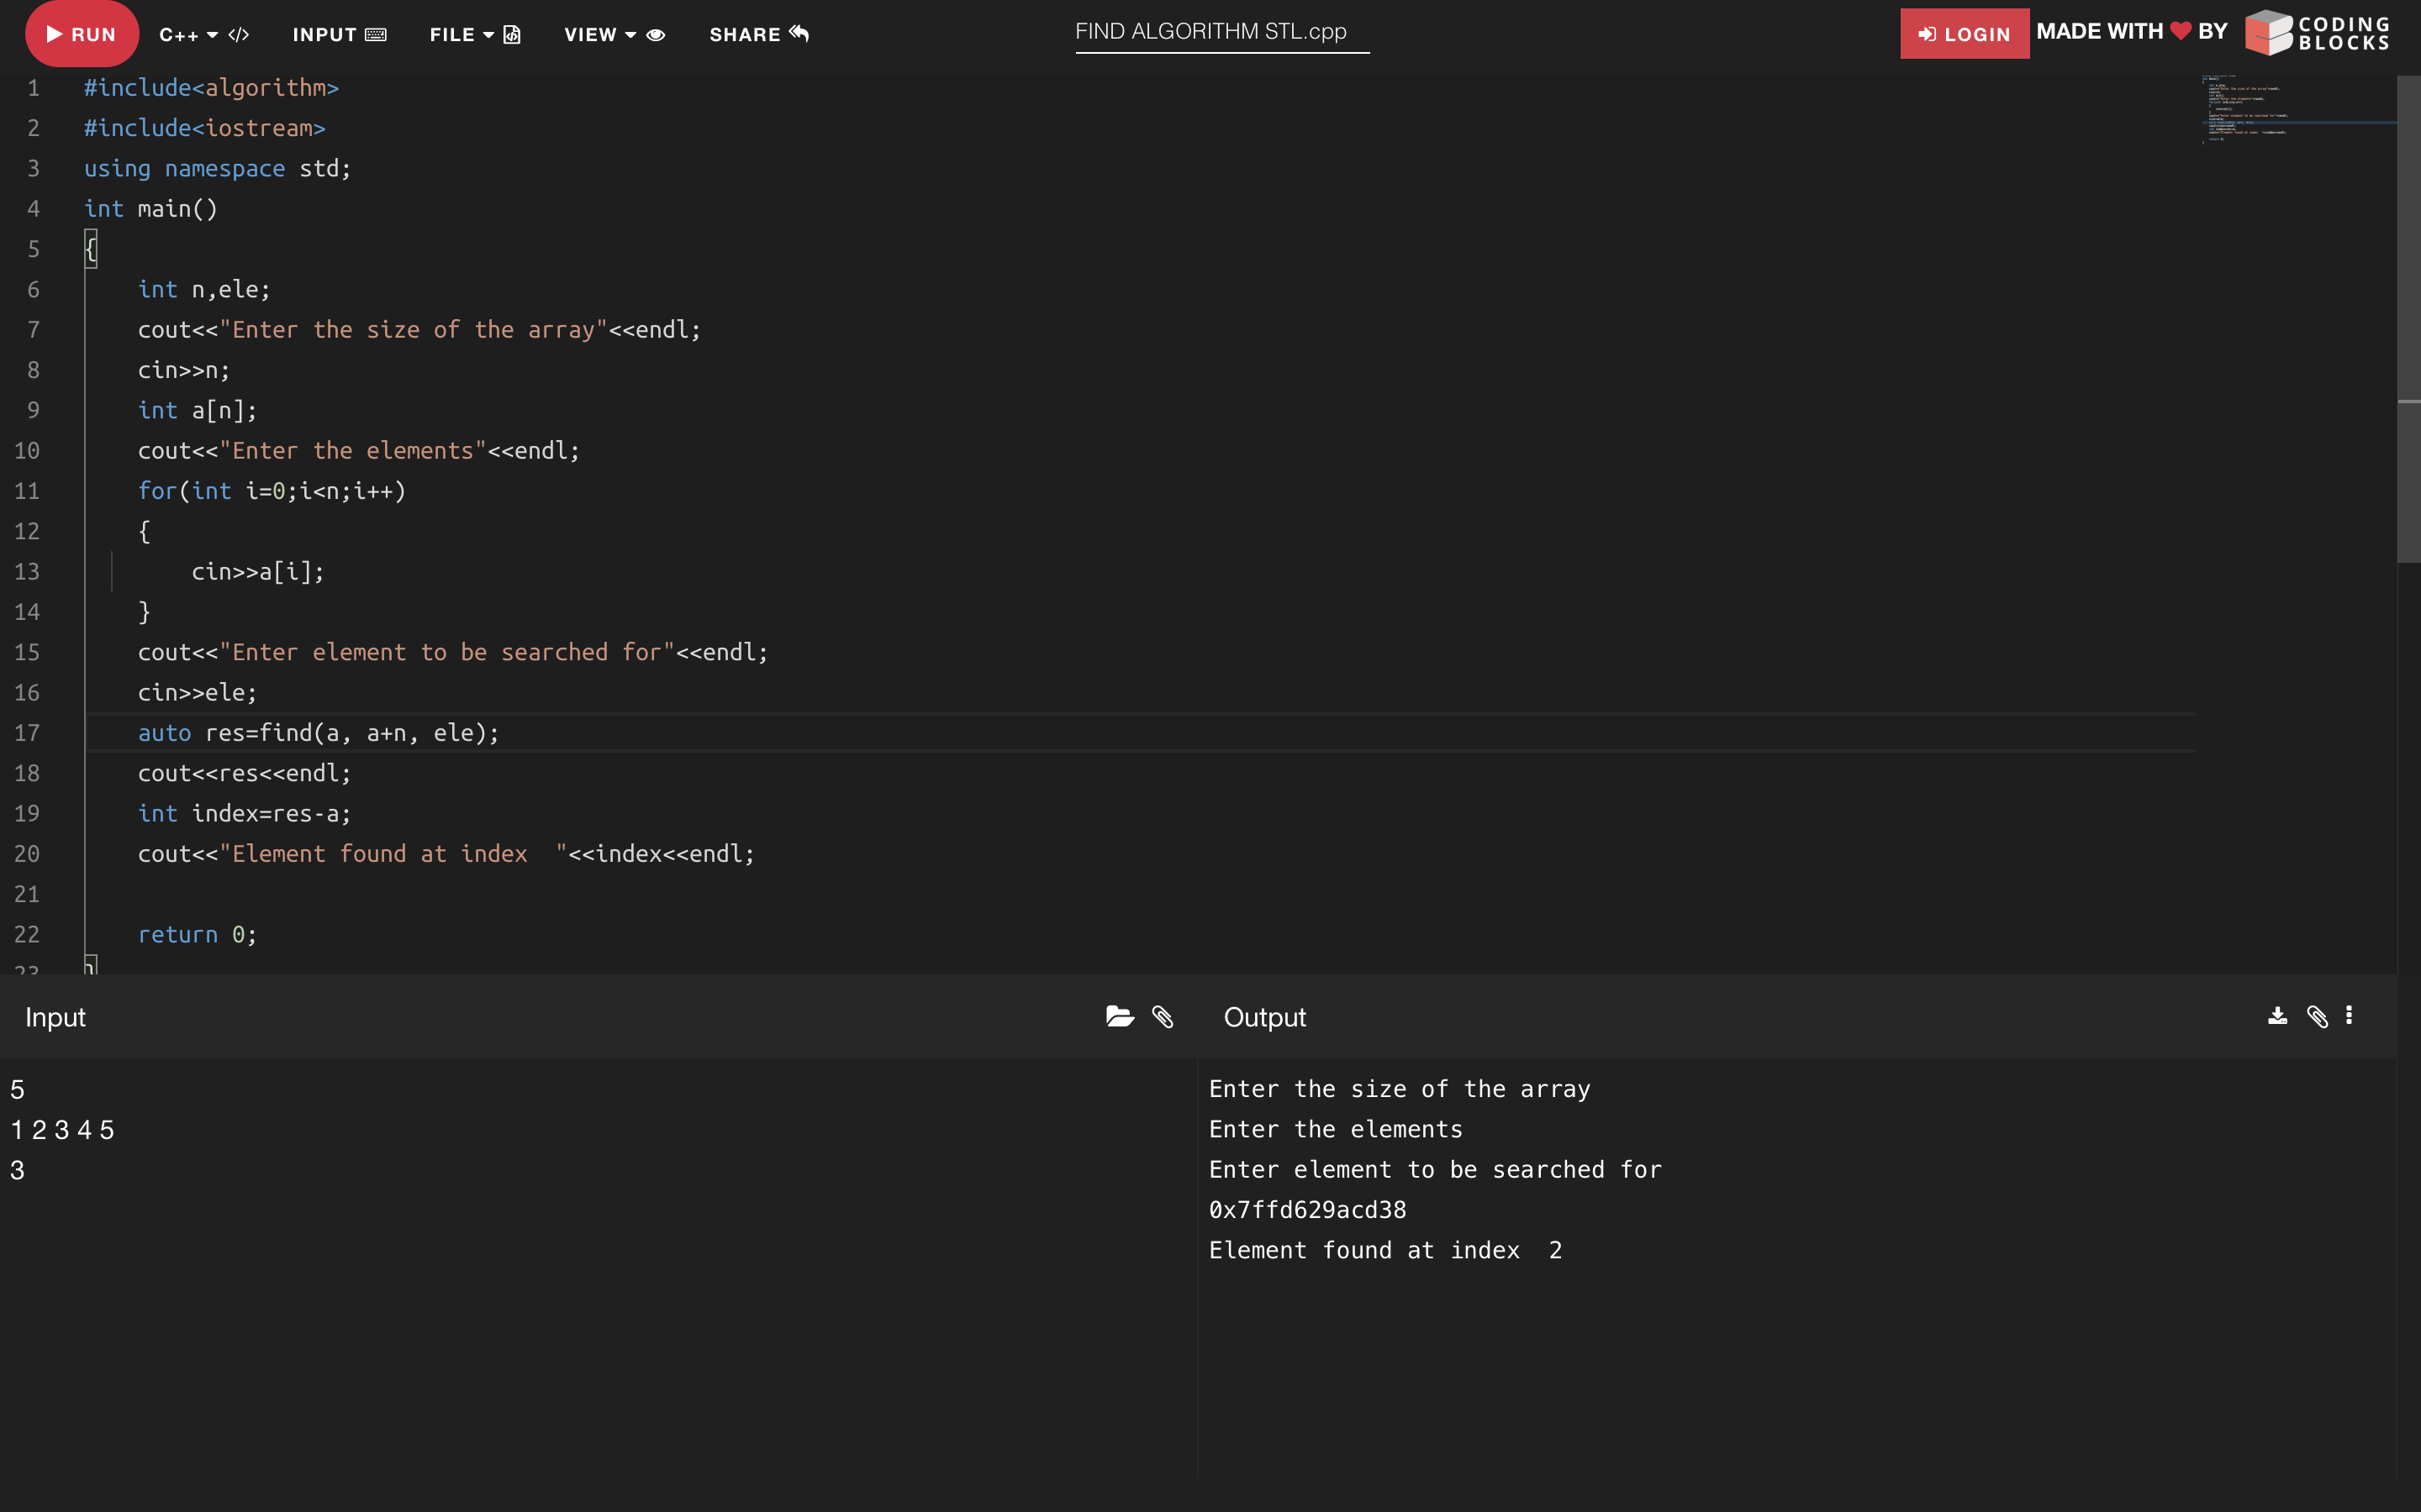Click the LOGIN button
The width and height of the screenshot is (2421, 1512).
[x=1964, y=34]
